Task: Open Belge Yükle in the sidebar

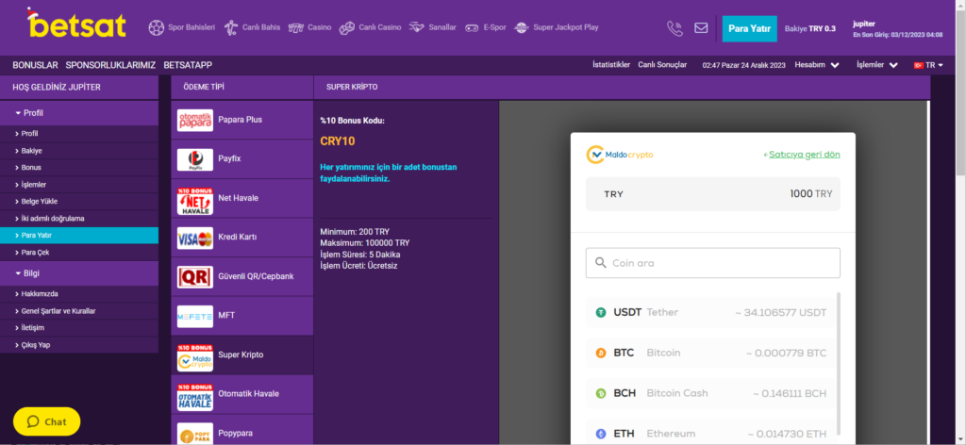Action: click(x=79, y=201)
